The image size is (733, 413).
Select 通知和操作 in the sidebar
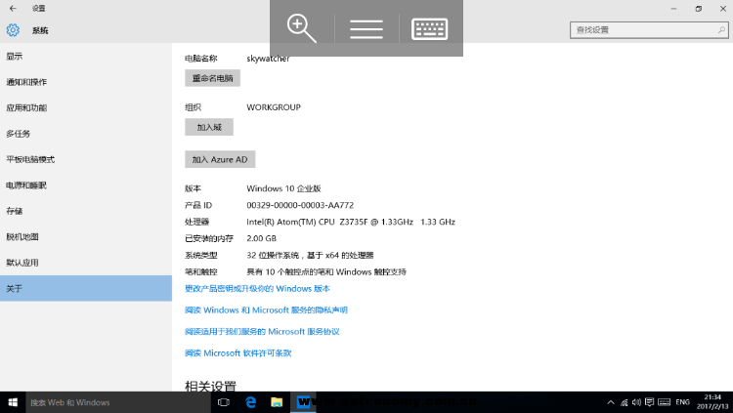[x=86, y=82]
